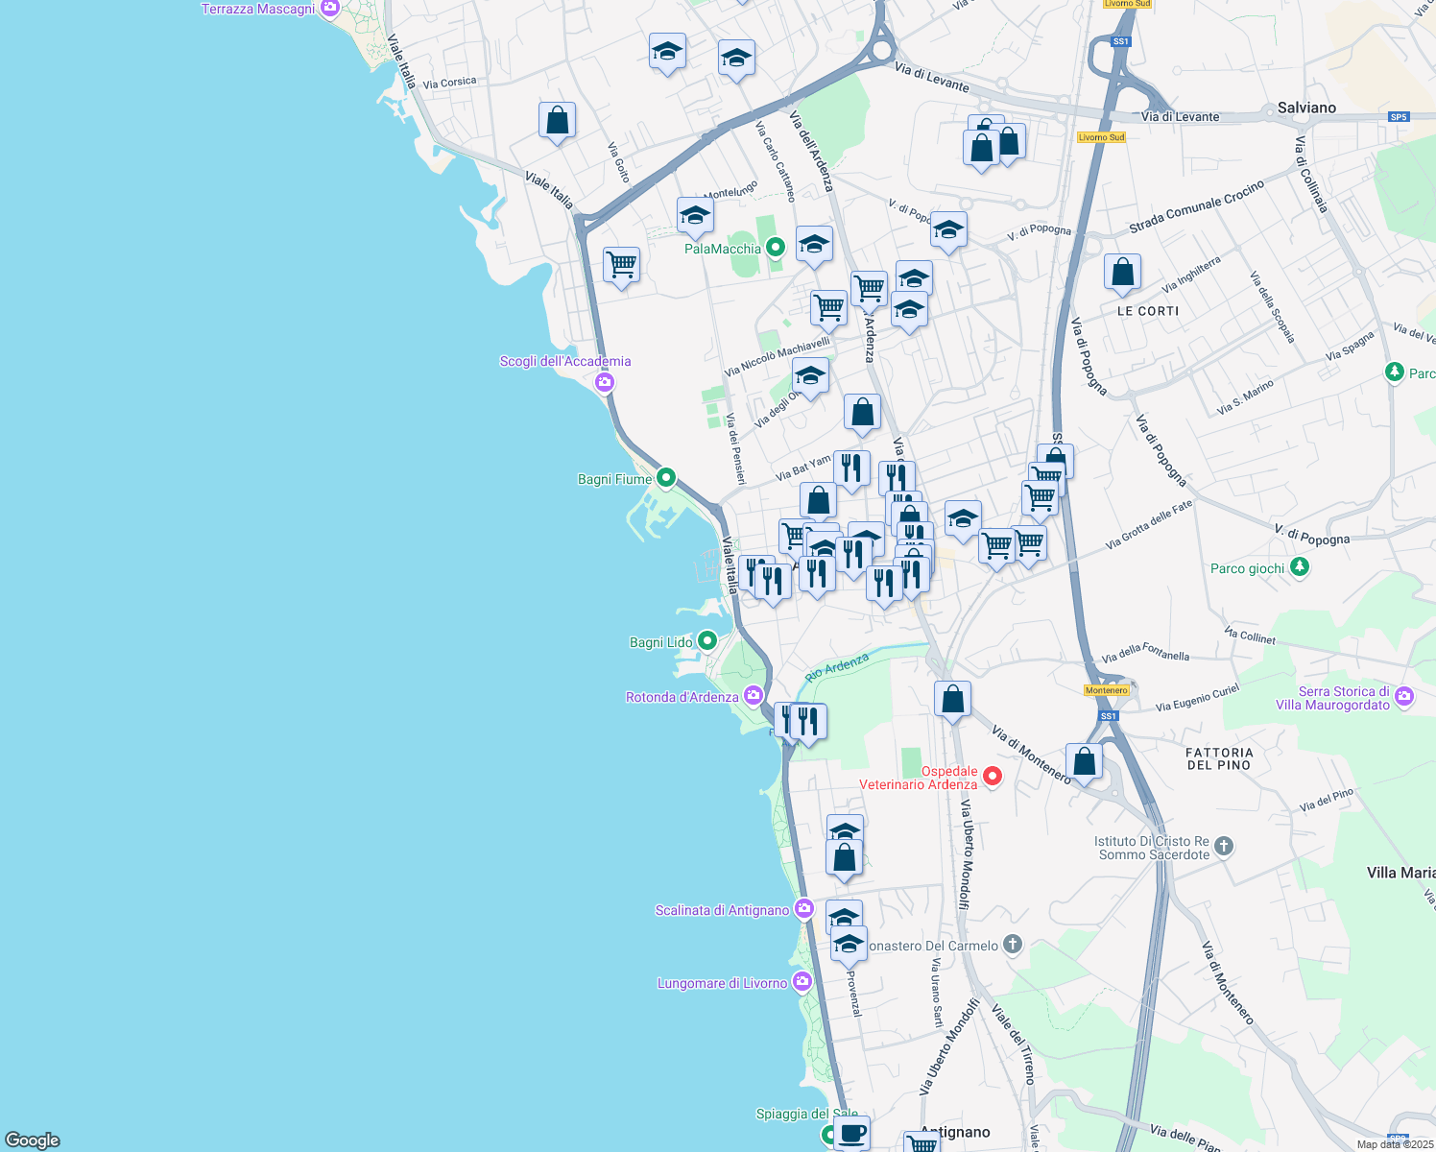This screenshot has height=1152, width=1436.
Task: Click the PalaMacchia green marker
Action: point(776,248)
